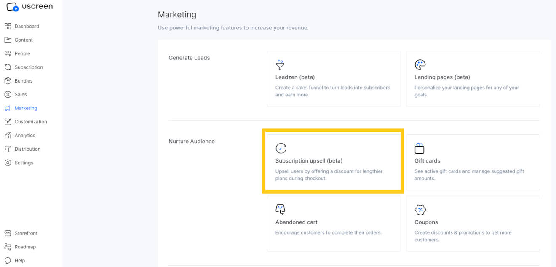Click 'Use powerful marketing features' subtitle
This screenshot has width=556, height=267.
pos(233,28)
